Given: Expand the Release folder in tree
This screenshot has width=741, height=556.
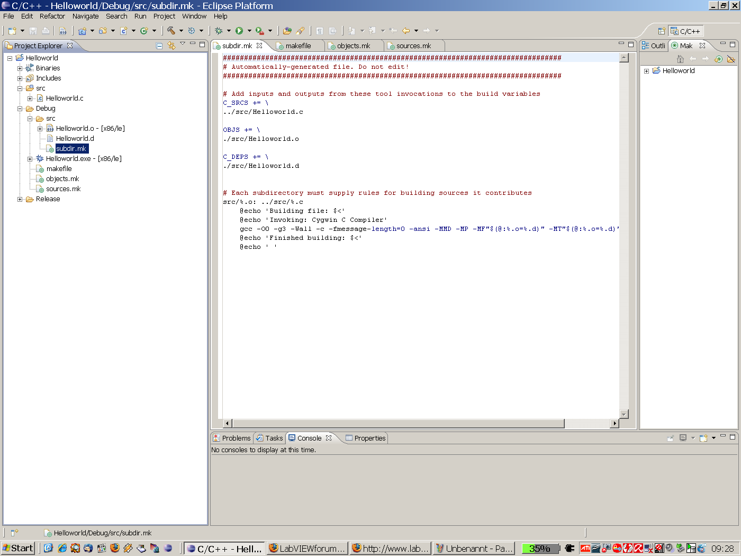Looking at the screenshot, I should pyautogui.click(x=20, y=199).
